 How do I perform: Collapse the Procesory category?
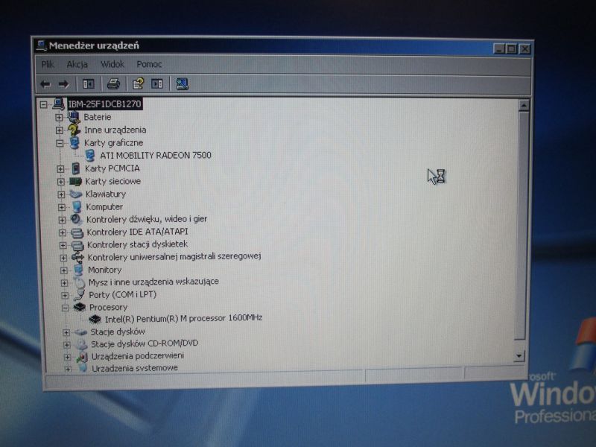66,308
